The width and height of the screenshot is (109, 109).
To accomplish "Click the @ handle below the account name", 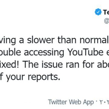I will [x=107, y=21].
